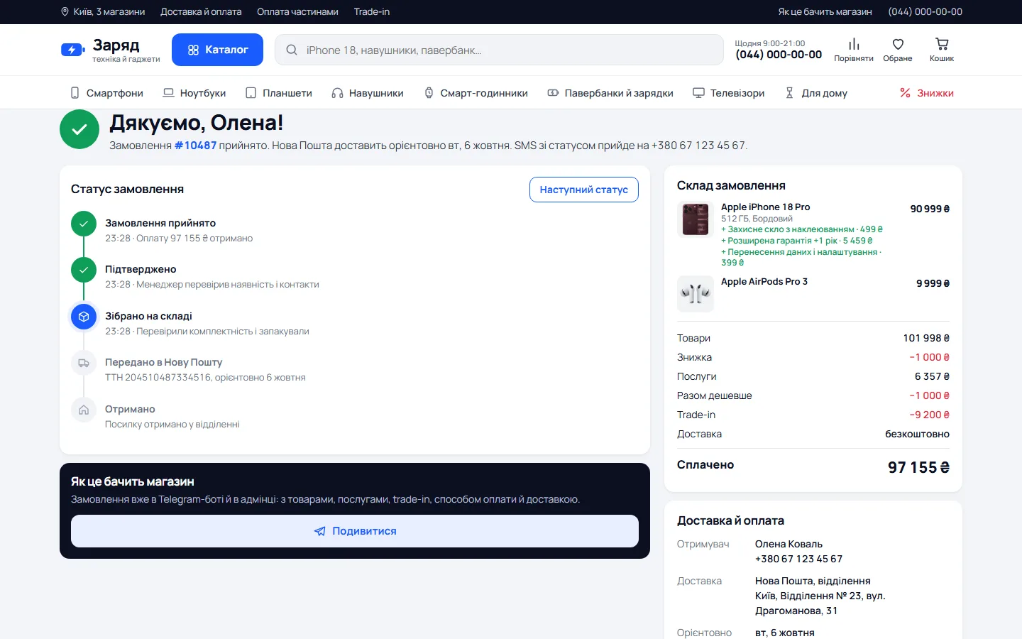
Task: Click the Наступний статус button
Action: (x=584, y=190)
